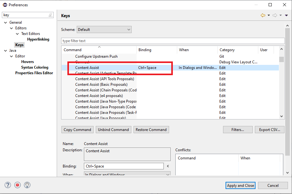Click the red preference recorder icon
The width and height of the screenshot is (292, 194).
[x=17, y=185]
